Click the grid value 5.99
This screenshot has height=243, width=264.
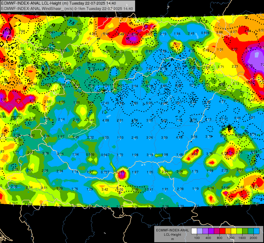pos(135,189)
